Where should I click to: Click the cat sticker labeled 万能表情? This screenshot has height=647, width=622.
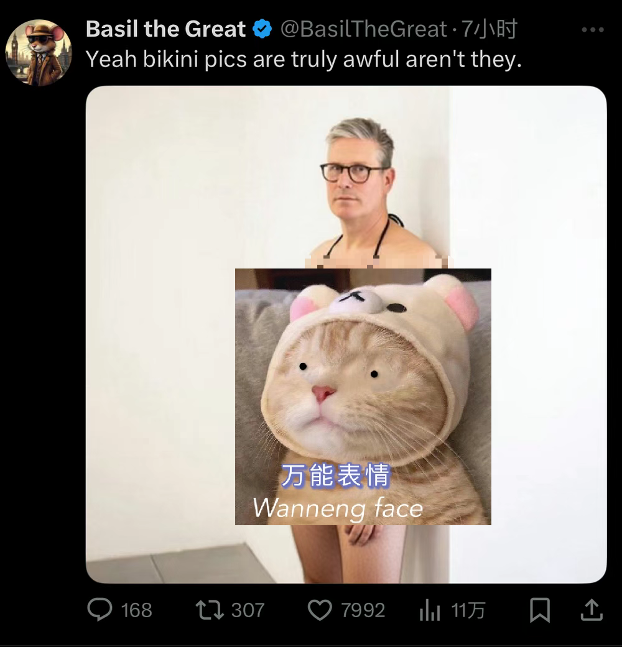pos(363,397)
